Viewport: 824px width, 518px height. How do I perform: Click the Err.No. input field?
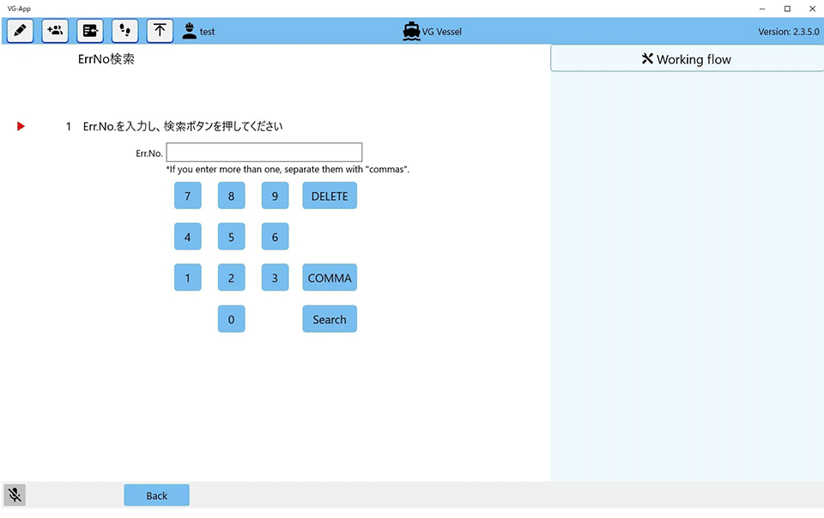pyautogui.click(x=264, y=153)
